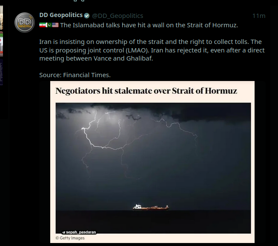Click the Telegram arrow icon beside sepah_pasdaran
Viewport: 278px width, 246px height.
coord(63,232)
